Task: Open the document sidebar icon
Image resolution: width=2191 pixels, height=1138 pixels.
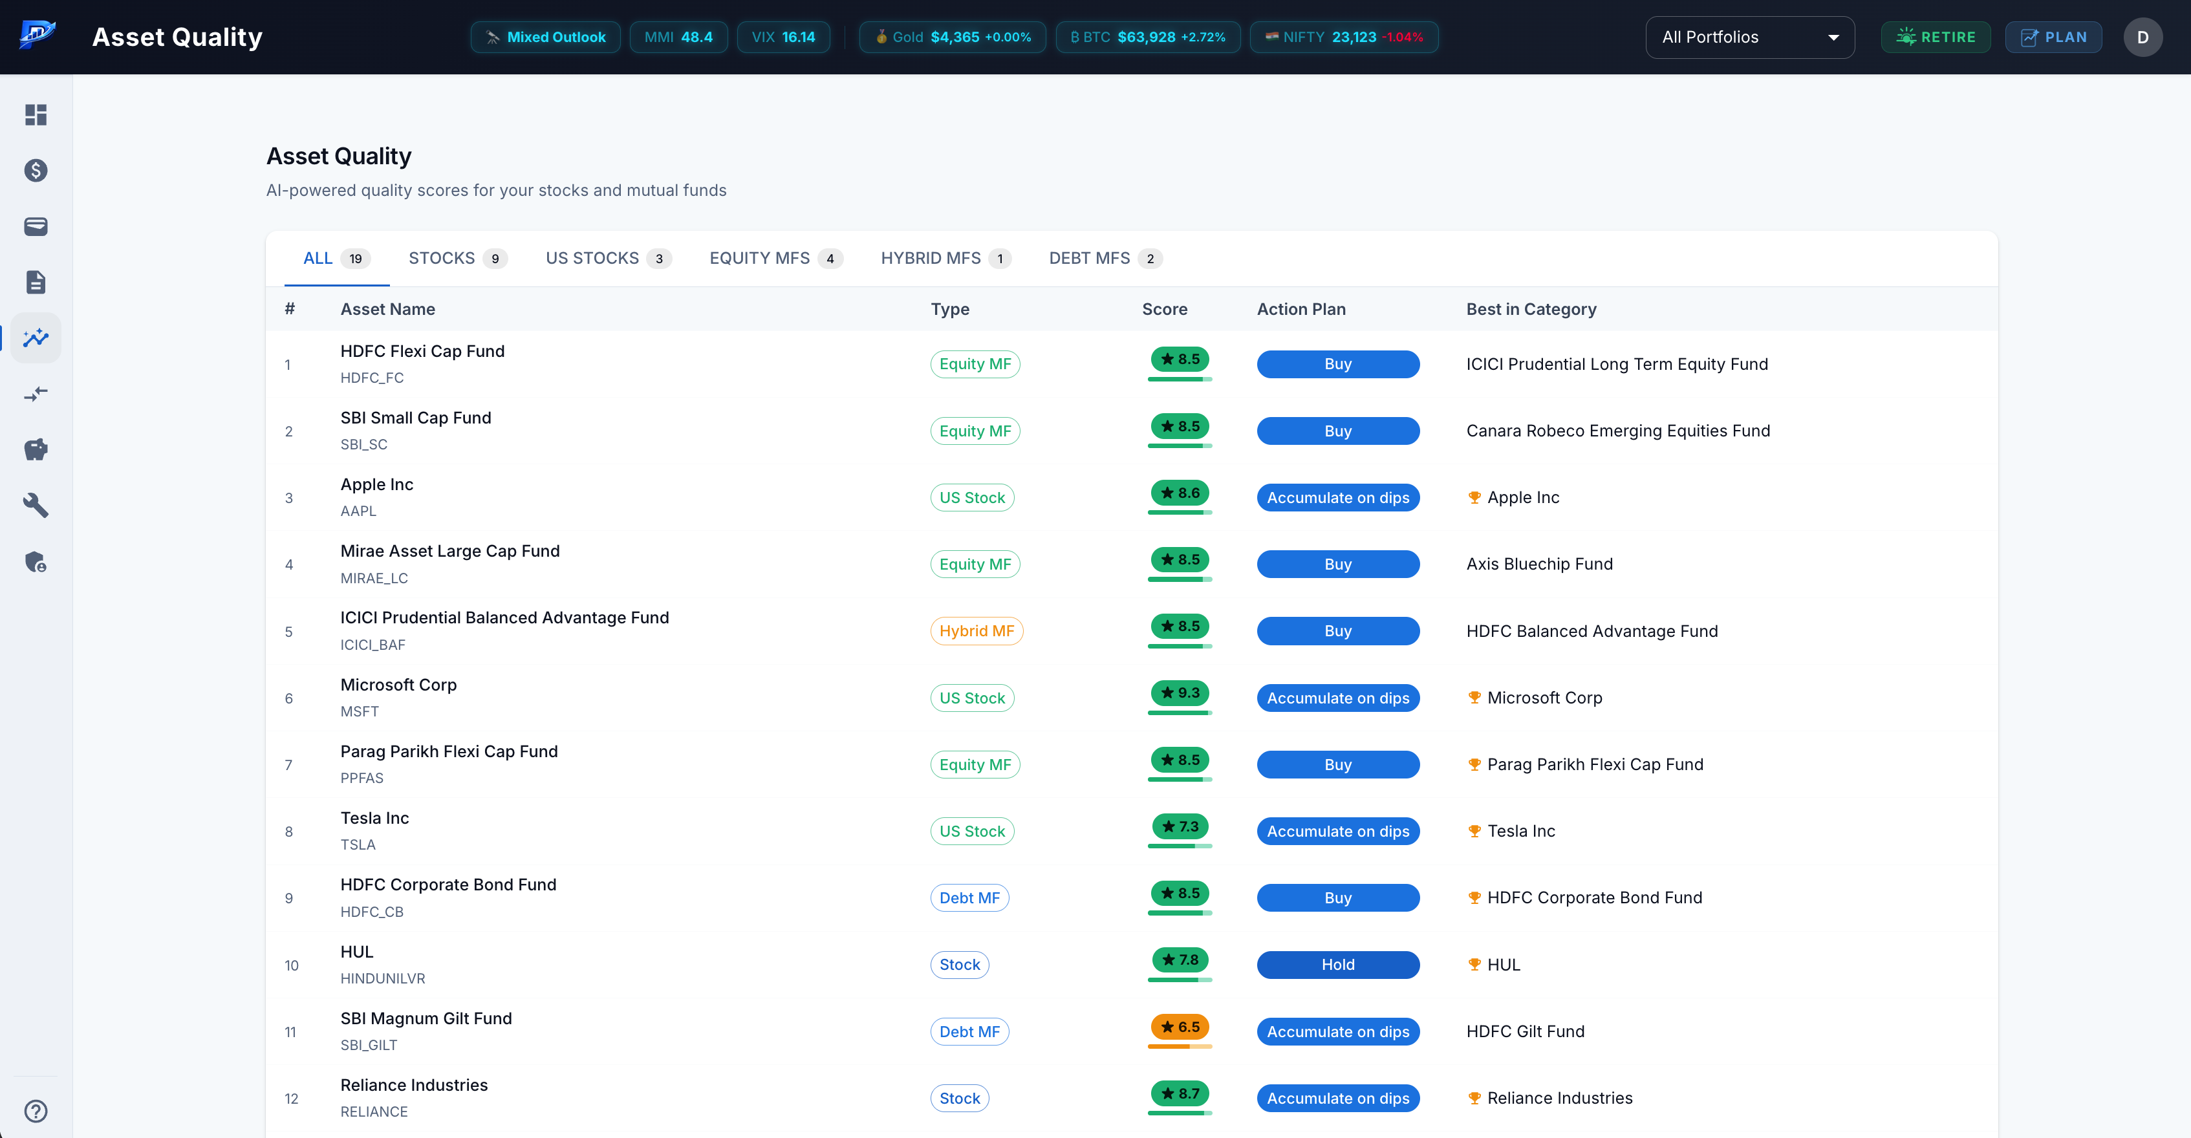Action: [36, 281]
